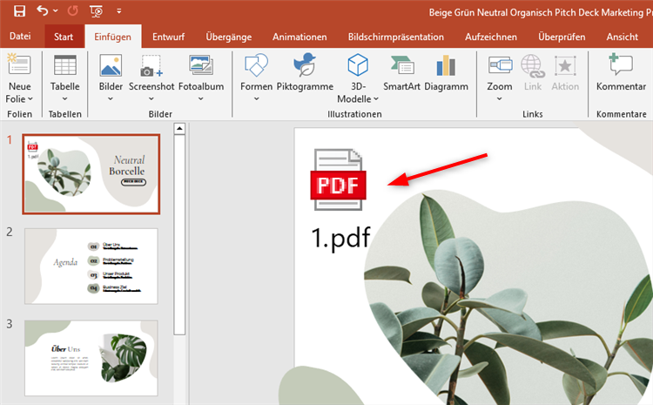
Task: Click the Fotoalbum icon
Action: point(201,65)
